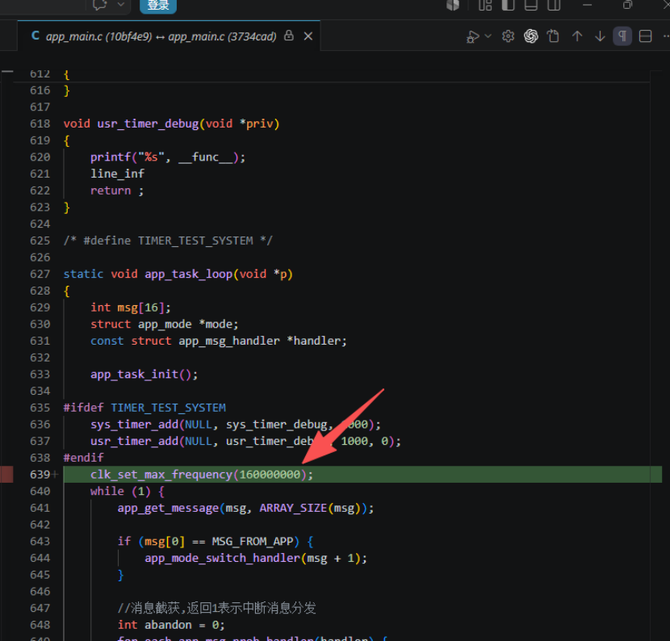Click the cube extension icon in title bar
Screen dimensions: 670x641
(453, 5)
